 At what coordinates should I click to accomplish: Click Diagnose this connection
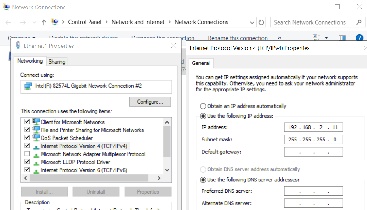click(163, 38)
